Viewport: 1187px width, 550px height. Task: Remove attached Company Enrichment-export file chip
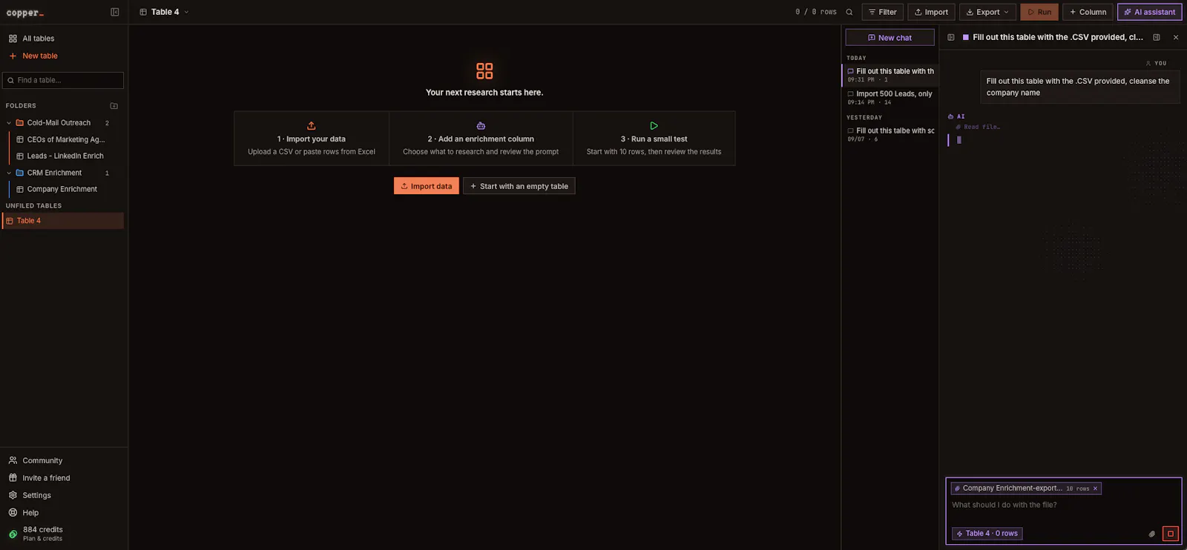[1095, 488]
